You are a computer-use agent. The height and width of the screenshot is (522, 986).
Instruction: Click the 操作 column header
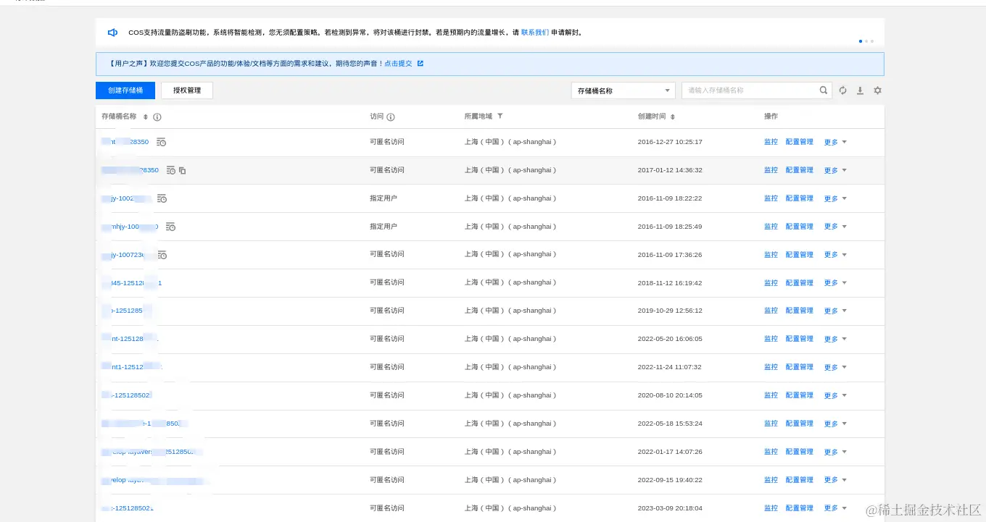[771, 117]
